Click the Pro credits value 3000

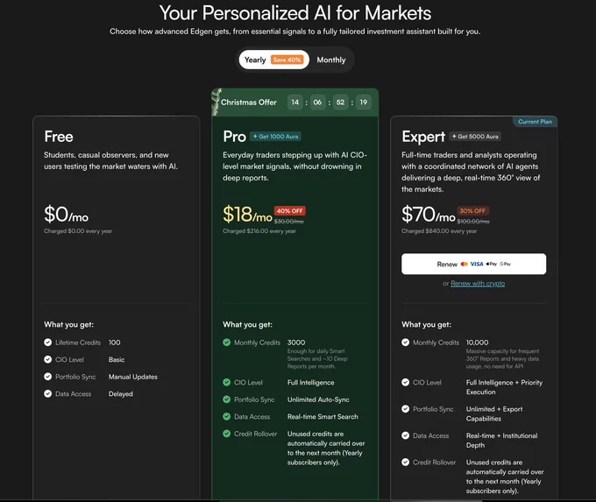(296, 343)
